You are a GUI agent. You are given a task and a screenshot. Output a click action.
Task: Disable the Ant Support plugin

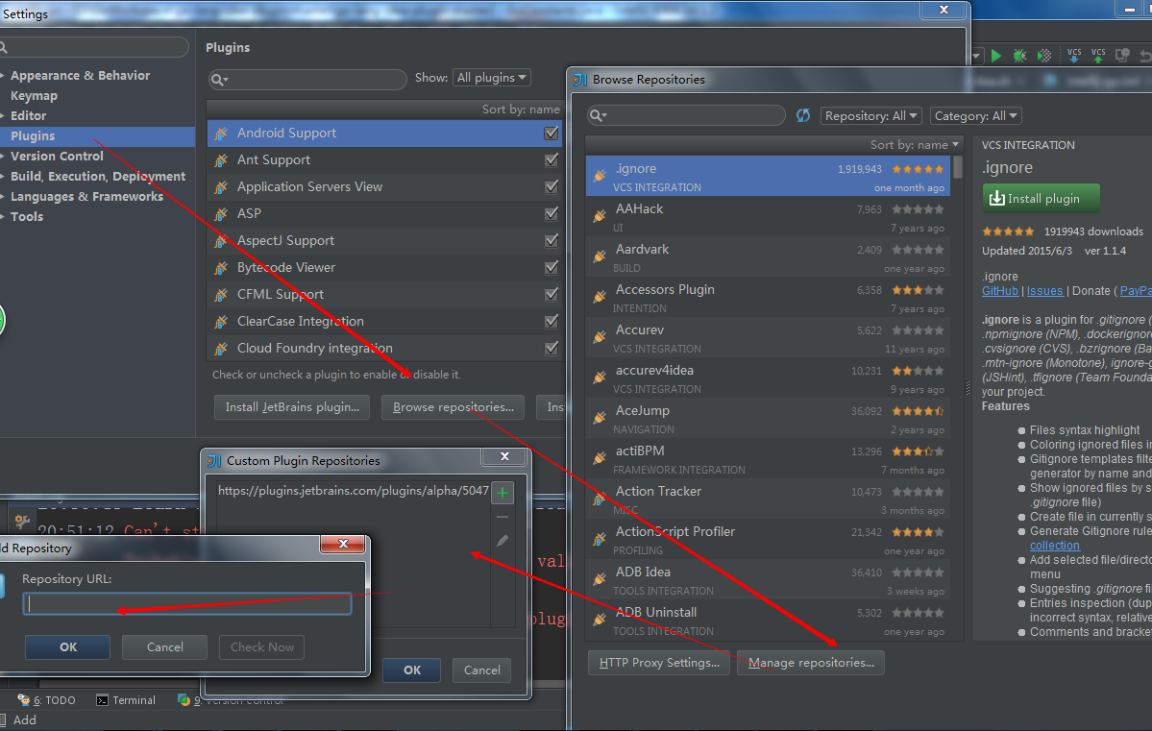tap(551, 159)
